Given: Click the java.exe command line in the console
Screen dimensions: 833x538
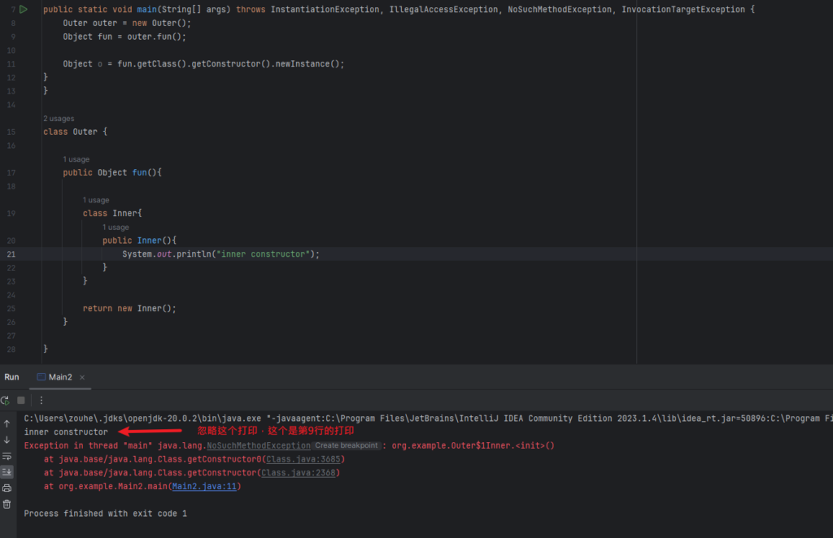Looking at the screenshot, I should point(428,419).
